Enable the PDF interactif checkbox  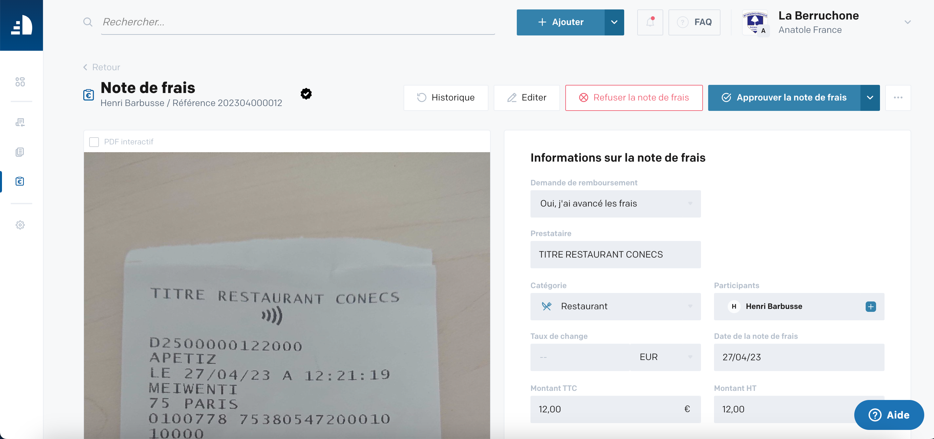tap(94, 142)
